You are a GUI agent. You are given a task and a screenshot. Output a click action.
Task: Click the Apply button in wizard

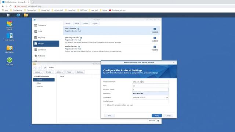[157, 116]
